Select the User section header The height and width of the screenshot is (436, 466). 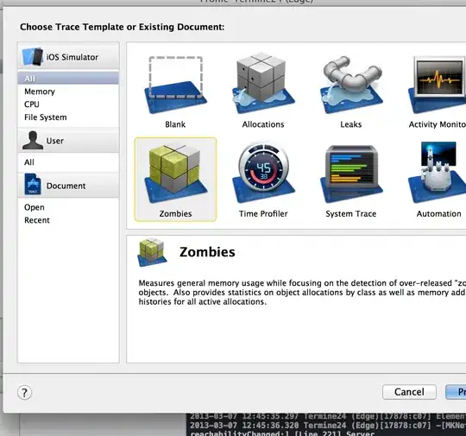pos(69,141)
